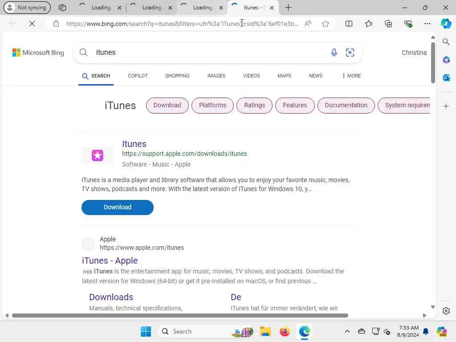The height and width of the screenshot is (342, 456).
Task: Open Outlook sidebar icon
Action: tap(446, 77)
